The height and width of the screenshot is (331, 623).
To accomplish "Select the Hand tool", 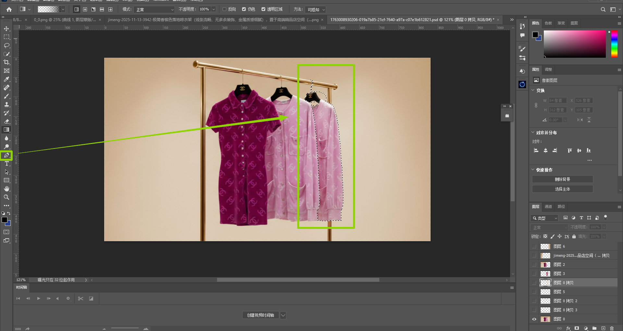I will click(6, 189).
